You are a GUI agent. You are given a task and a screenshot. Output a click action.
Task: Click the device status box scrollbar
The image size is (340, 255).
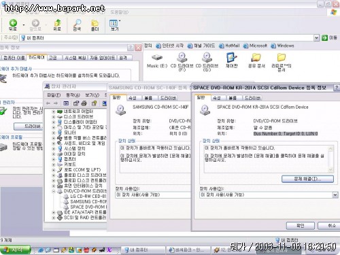[330, 159]
